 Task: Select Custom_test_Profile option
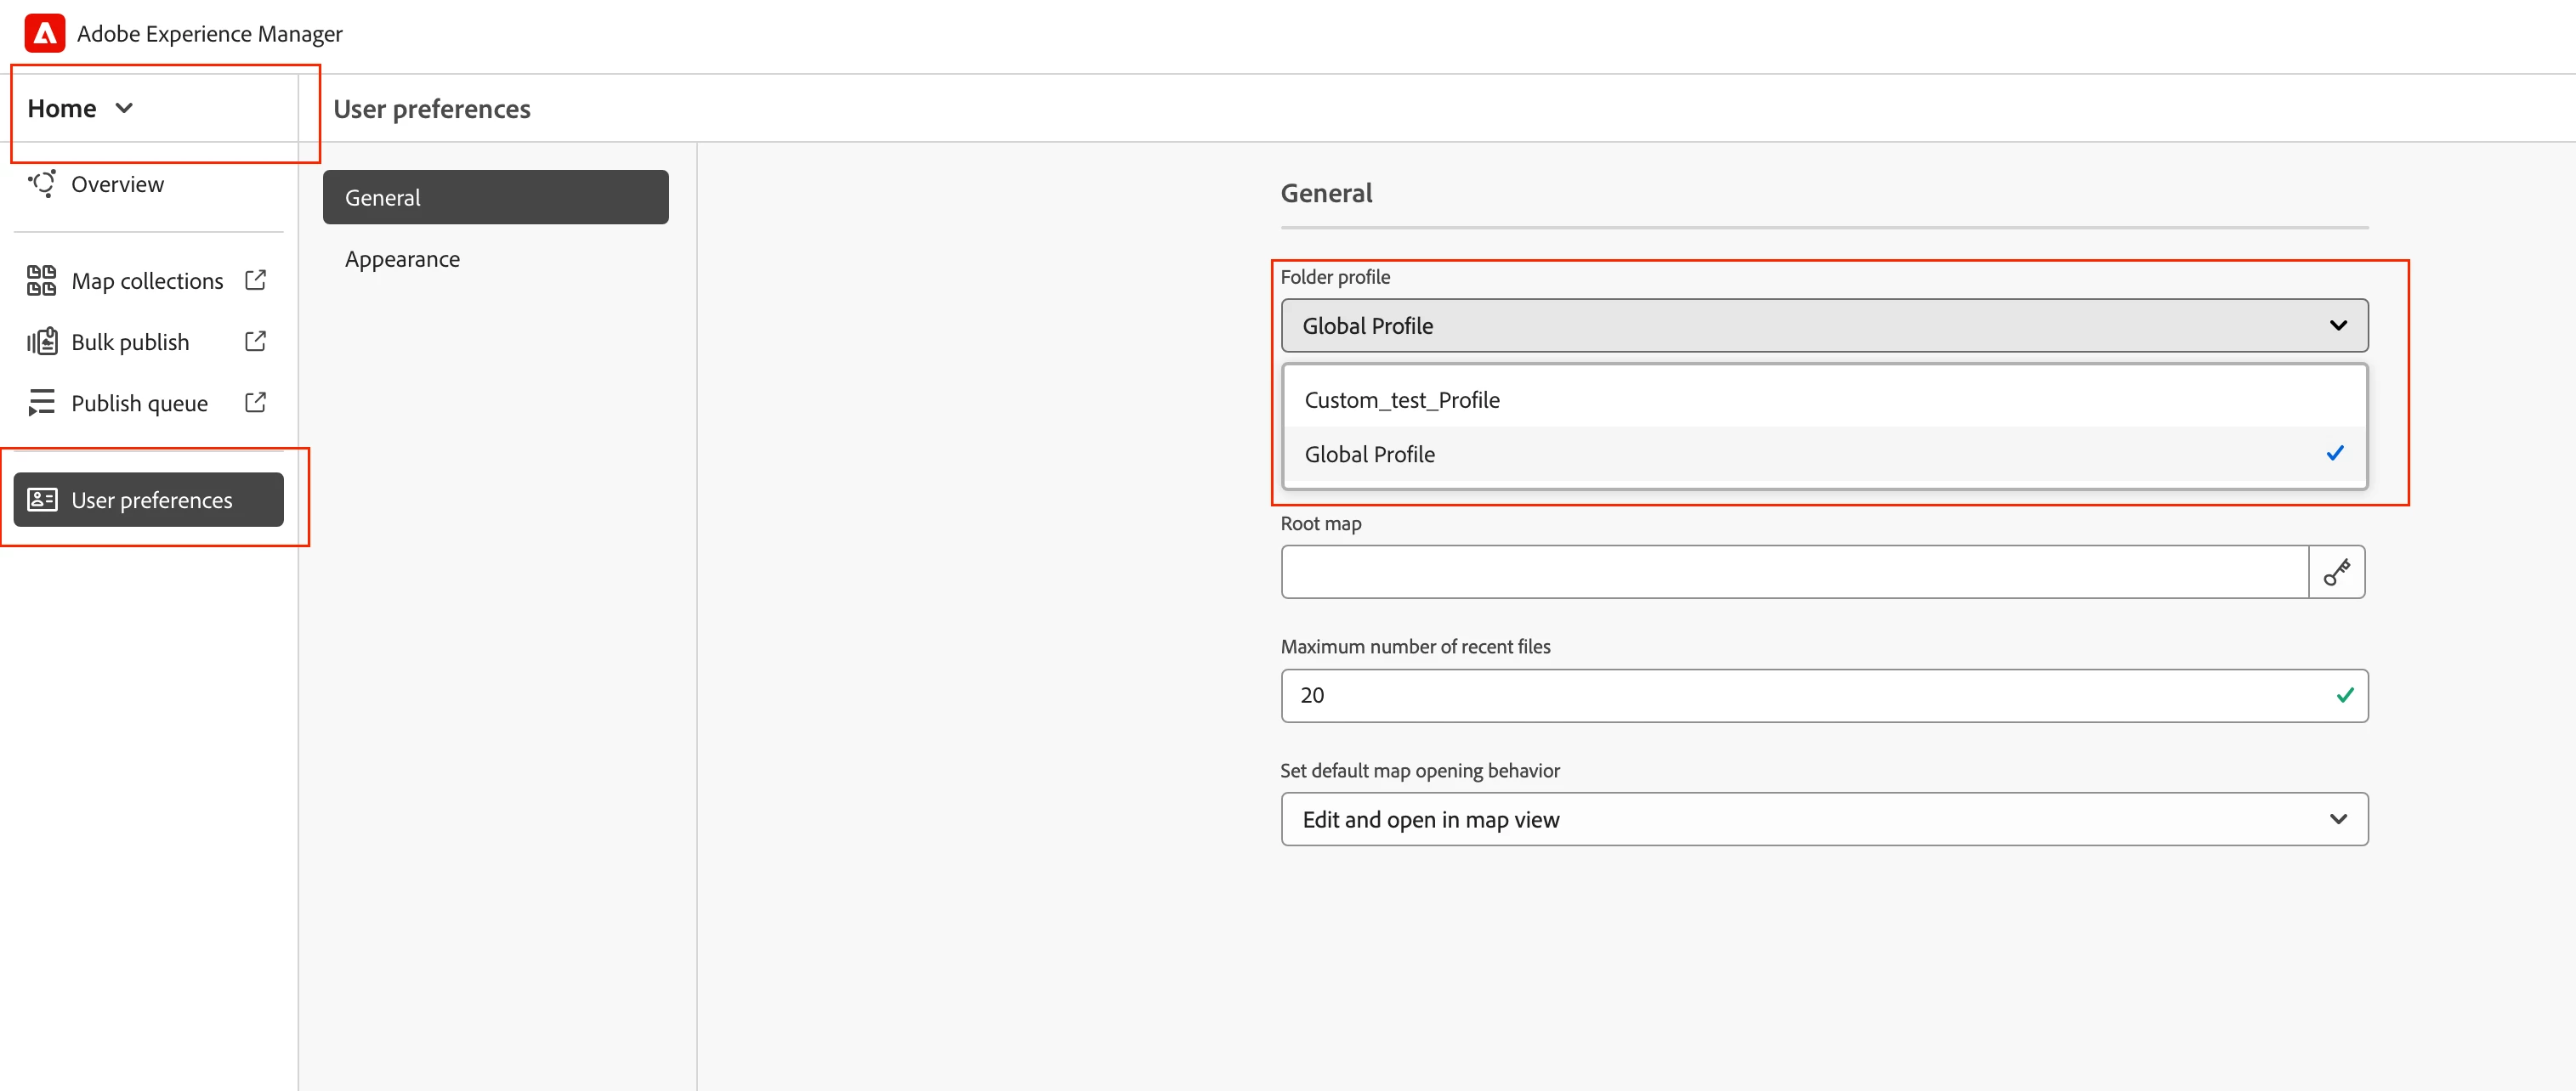[x=1402, y=399]
